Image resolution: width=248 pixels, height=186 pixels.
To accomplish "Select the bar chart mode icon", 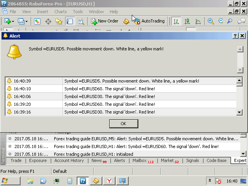I will [x=176, y=21].
